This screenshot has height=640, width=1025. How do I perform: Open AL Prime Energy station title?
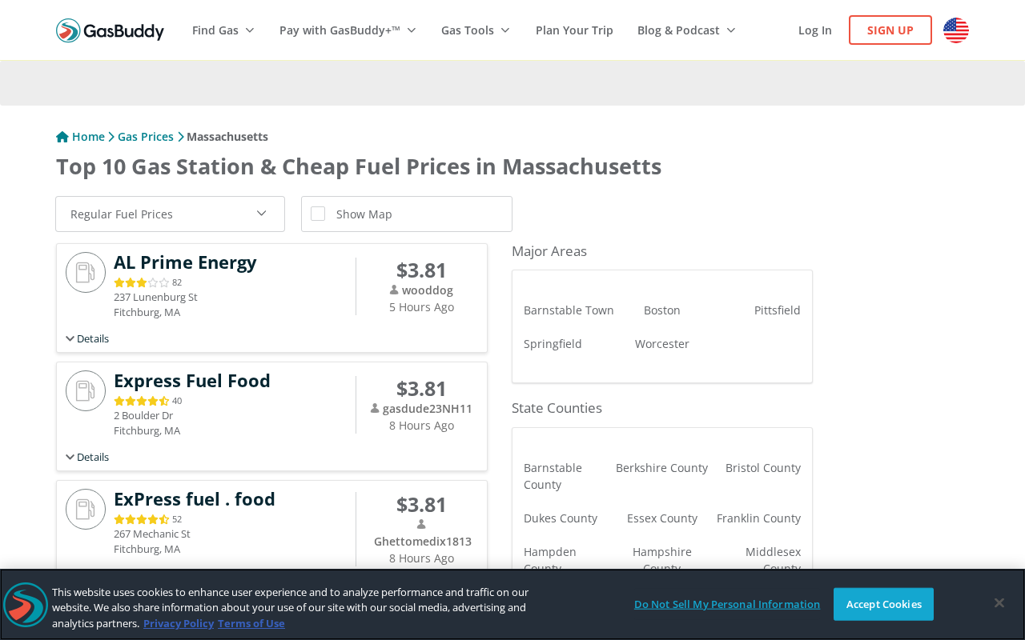pos(185,262)
